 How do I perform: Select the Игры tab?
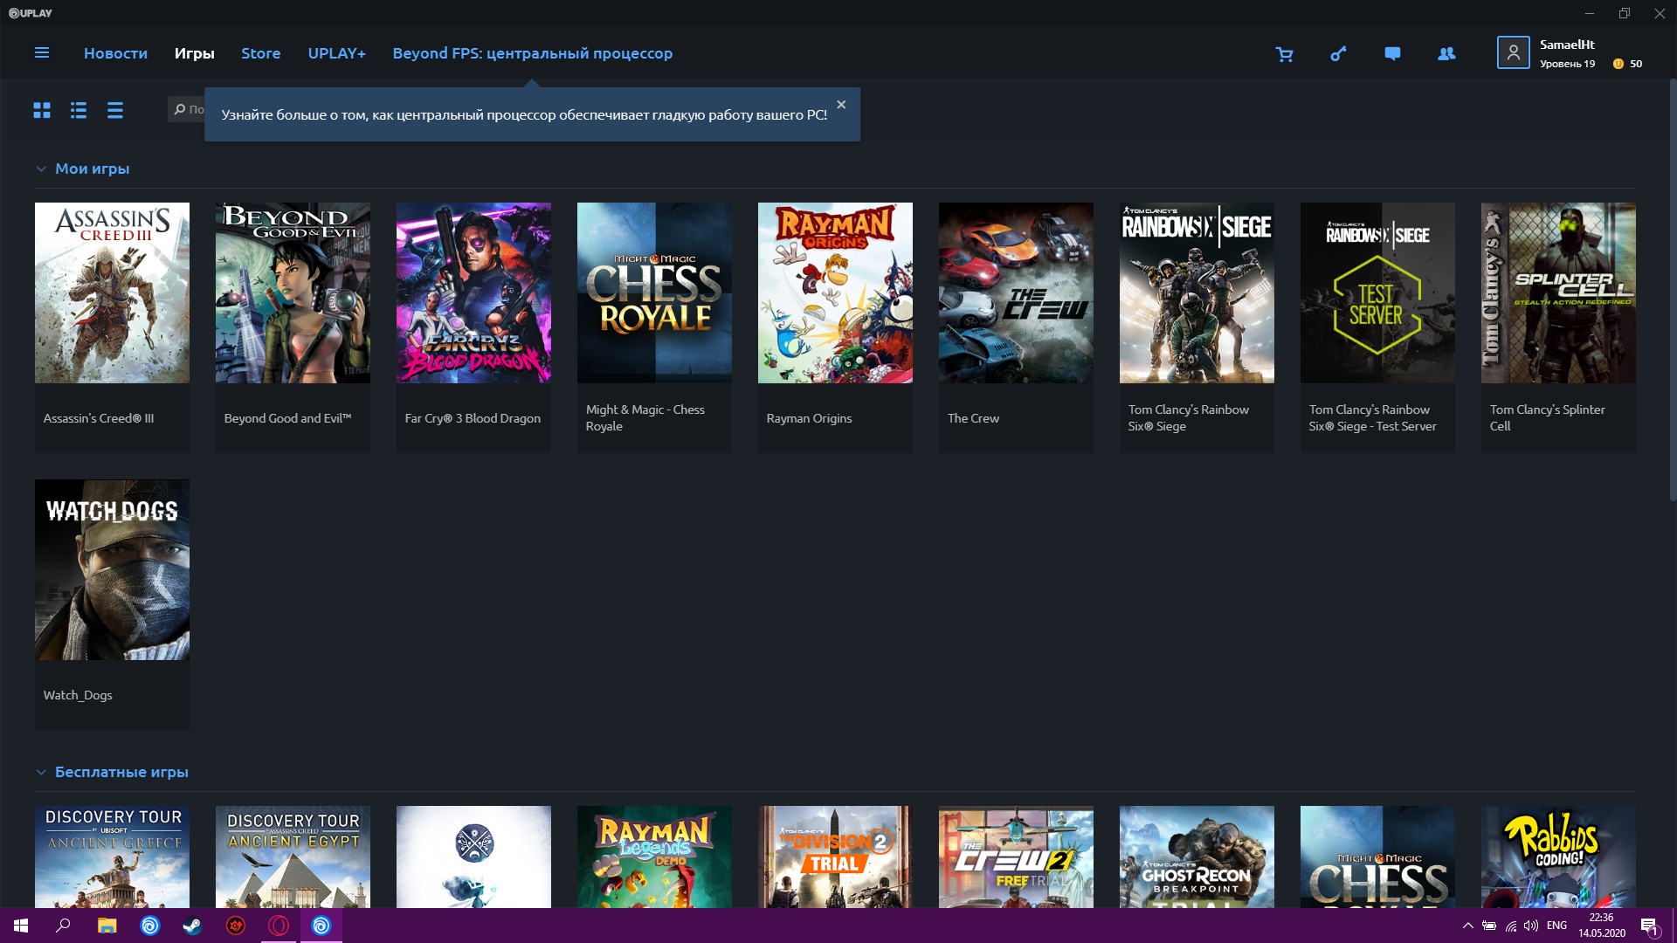coord(194,53)
